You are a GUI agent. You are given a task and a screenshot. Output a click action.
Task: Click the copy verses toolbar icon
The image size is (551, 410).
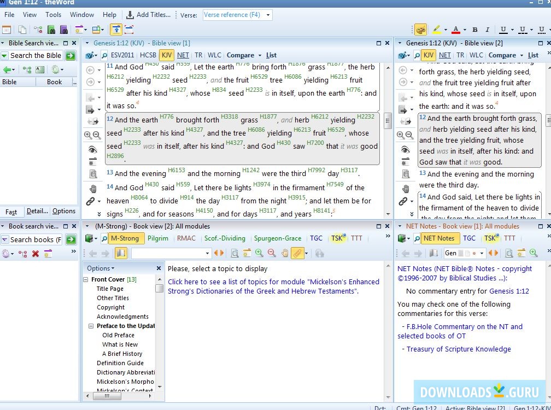(x=22, y=30)
